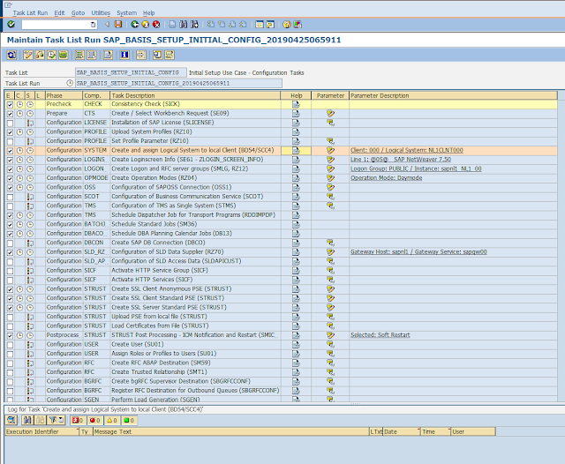Uncheck the Create Operation Modes (RZ04) checkbox
565x464 pixels.
(10, 178)
